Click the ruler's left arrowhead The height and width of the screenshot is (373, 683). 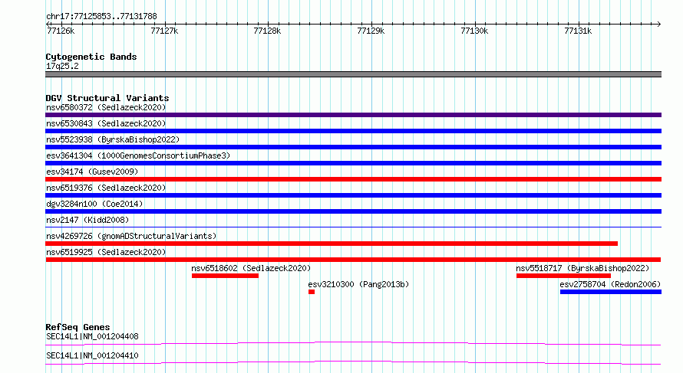[x=48, y=24]
